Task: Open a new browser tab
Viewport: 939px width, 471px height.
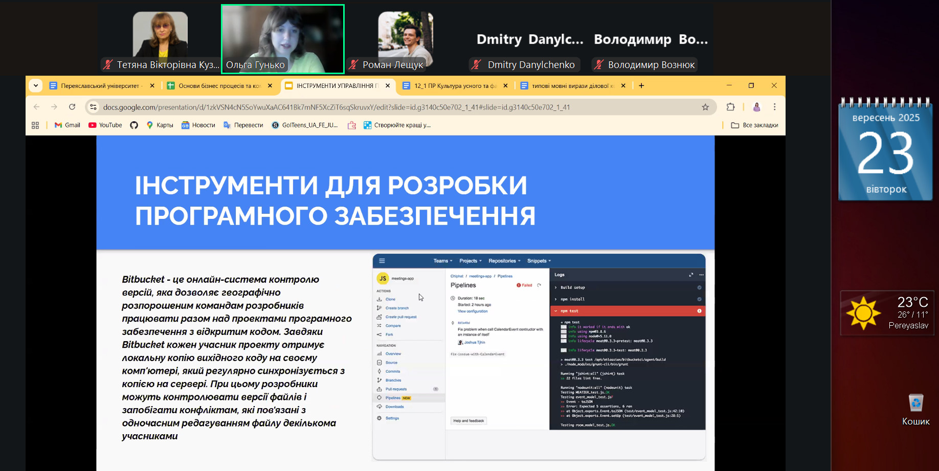Action: click(641, 85)
